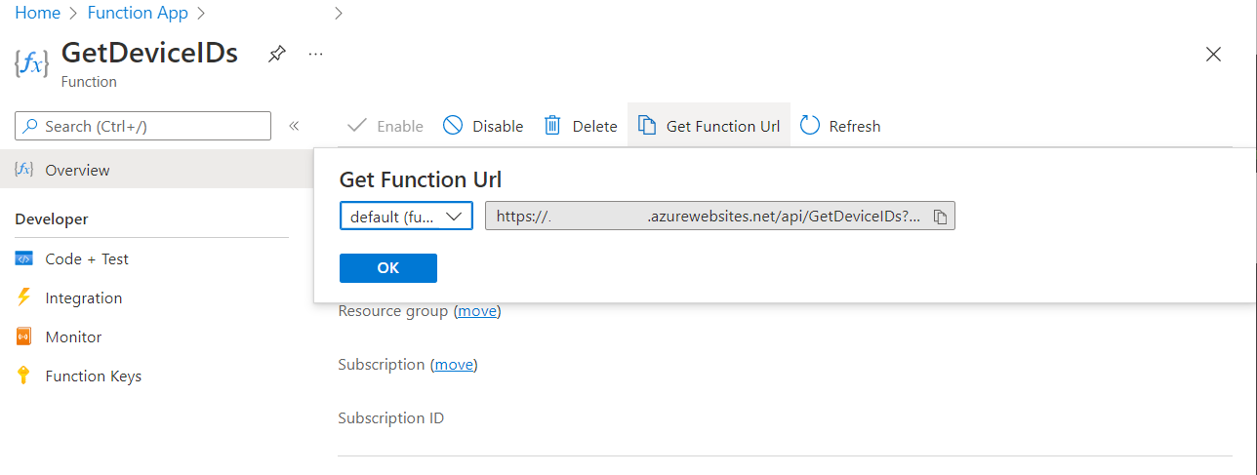Click the Disable circle-slash icon
The width and height of the screenshot is (1257, 475).
pos(452,125)
